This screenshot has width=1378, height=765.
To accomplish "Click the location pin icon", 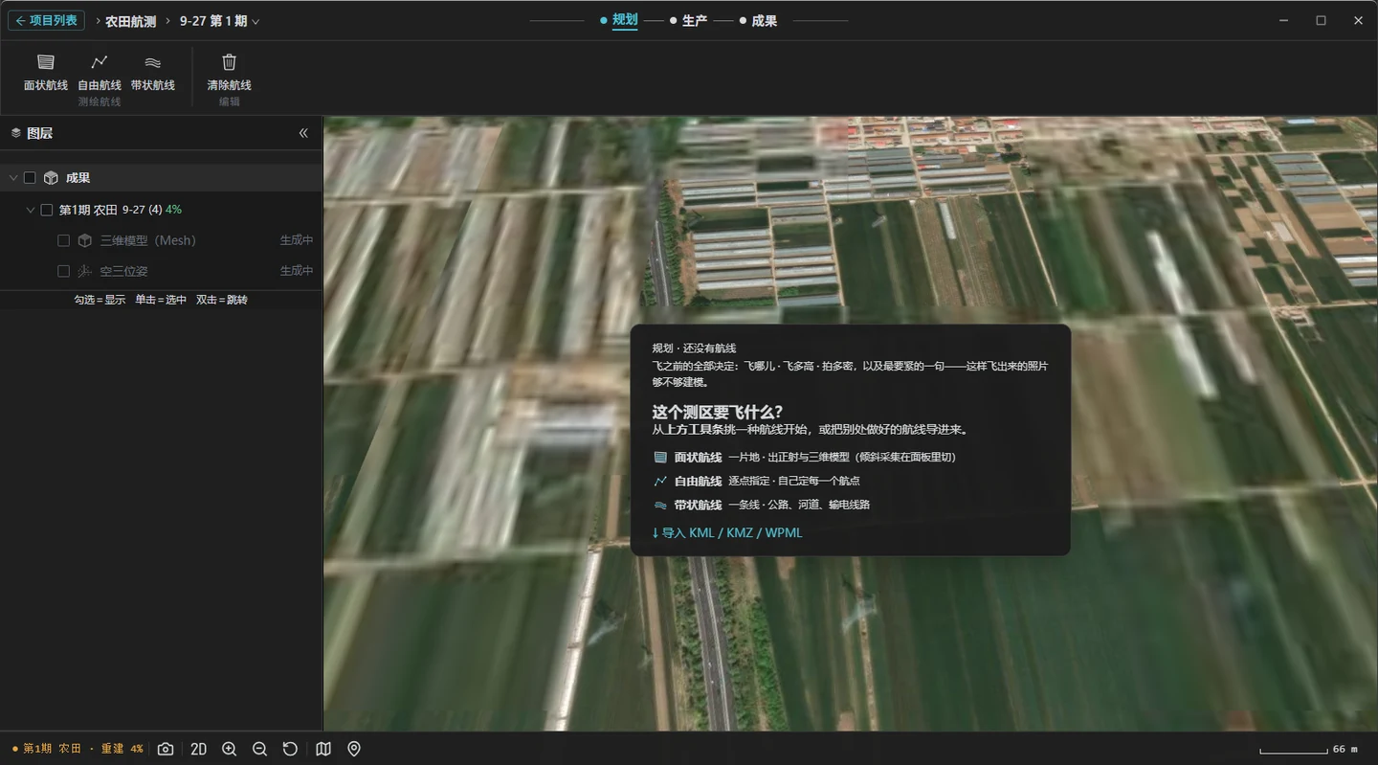I will (354, 749).
